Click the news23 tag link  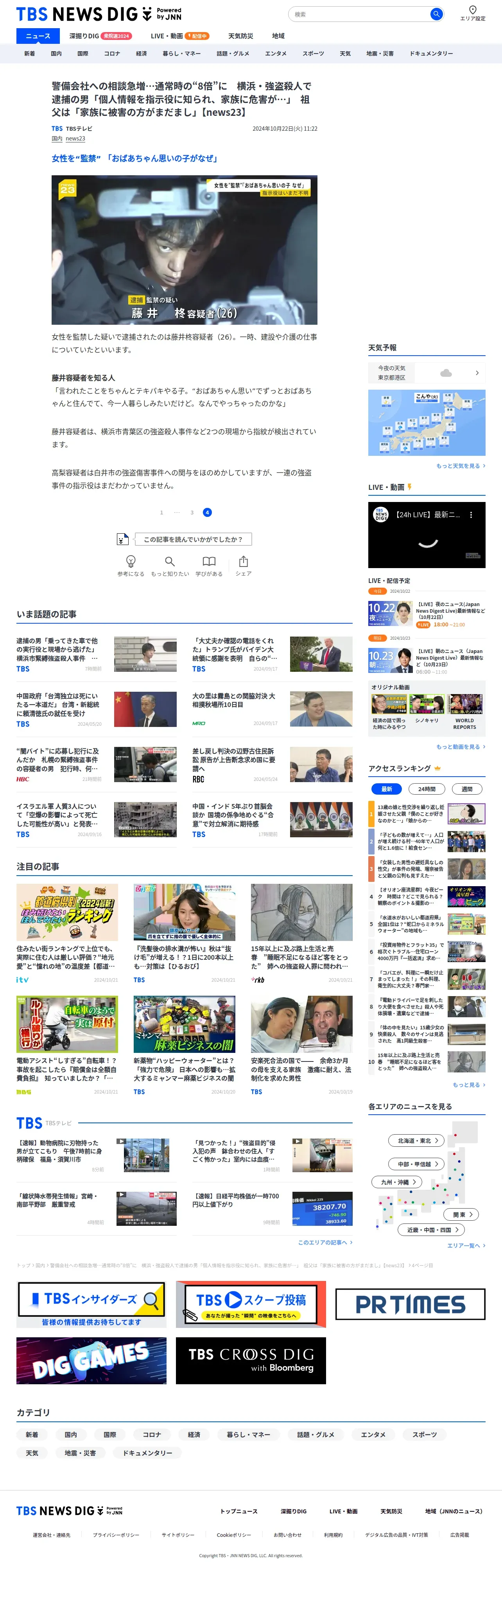pyautogui.click(x=75, y=139)
